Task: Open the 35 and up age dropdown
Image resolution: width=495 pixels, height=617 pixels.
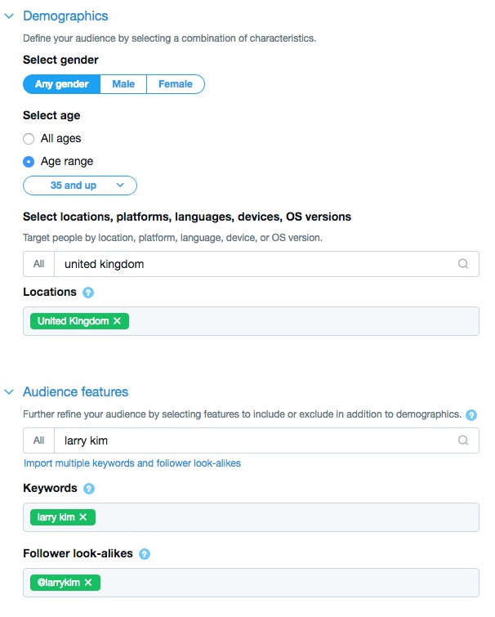Action: [80, 186]
